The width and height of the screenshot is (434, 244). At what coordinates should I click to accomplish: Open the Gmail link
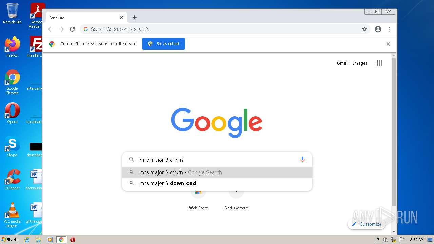[342, 63]
